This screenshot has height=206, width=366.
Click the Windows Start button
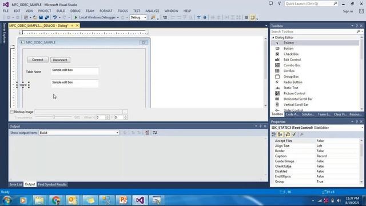click(7, 200)
